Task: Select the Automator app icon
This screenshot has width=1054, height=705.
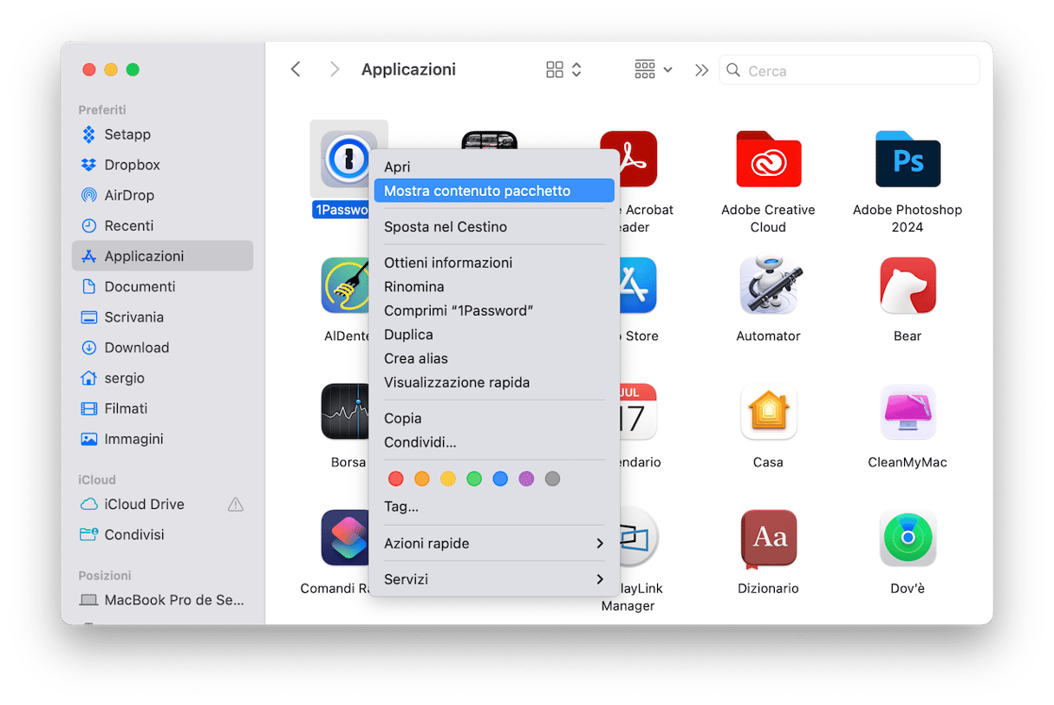Action: pyautogui.click(x=768, y=285)
